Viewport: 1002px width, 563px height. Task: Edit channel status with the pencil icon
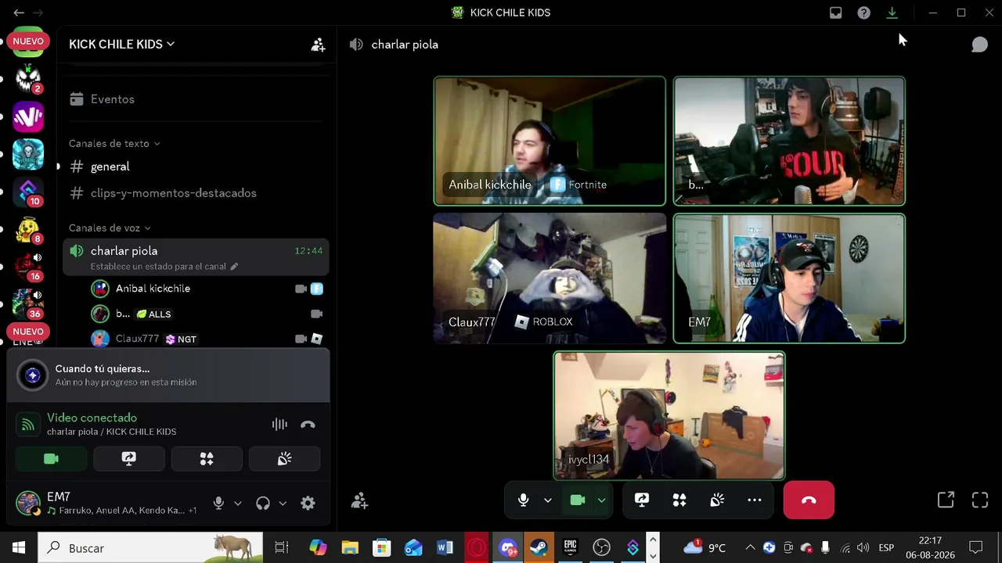[233, 267]
